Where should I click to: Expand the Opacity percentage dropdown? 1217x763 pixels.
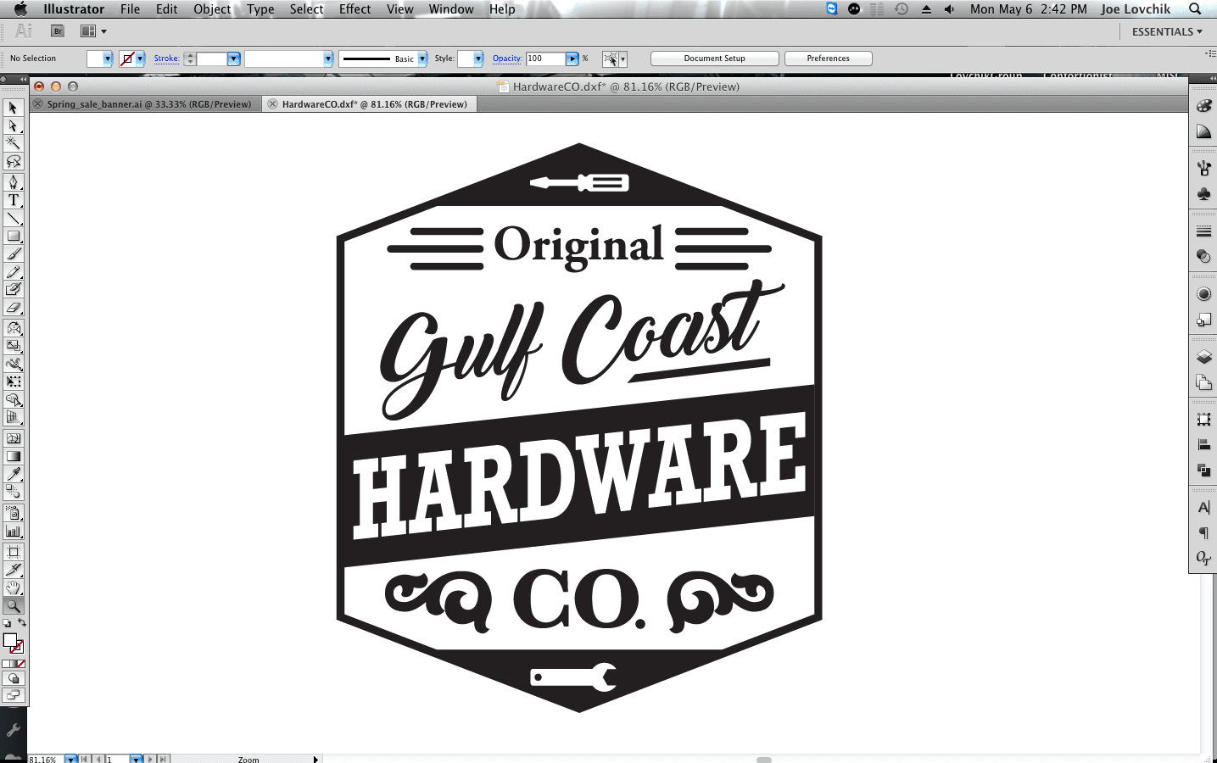pyautogui.click(x=572, y=58)
